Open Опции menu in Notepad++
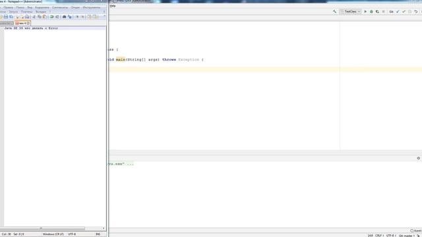The height and width of the screenshot is (237, 422). [x=75, y=7]
